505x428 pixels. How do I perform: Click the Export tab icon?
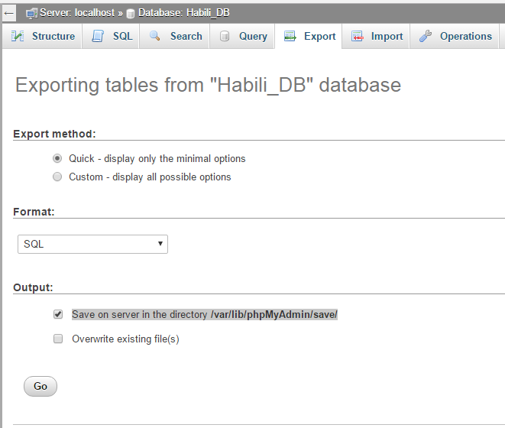point(290,36)
